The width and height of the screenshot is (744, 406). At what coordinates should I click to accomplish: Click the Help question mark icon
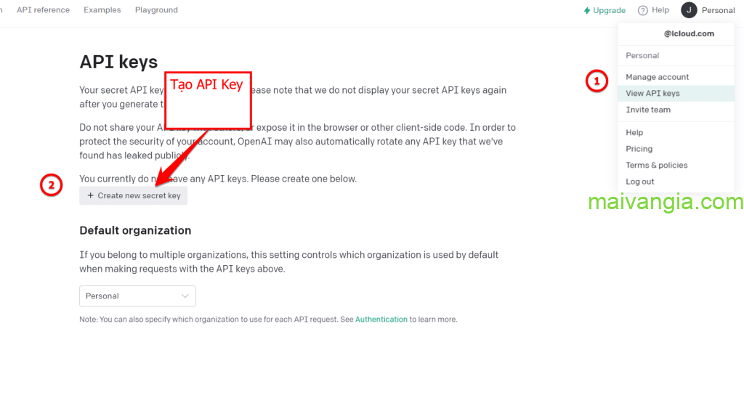[x=642, y=10]
